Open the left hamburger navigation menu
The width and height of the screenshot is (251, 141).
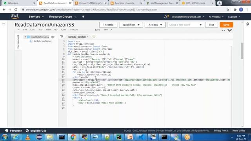[4, 24]
